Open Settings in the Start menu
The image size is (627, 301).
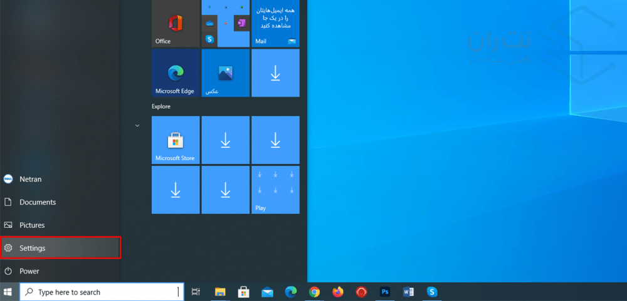60,248
